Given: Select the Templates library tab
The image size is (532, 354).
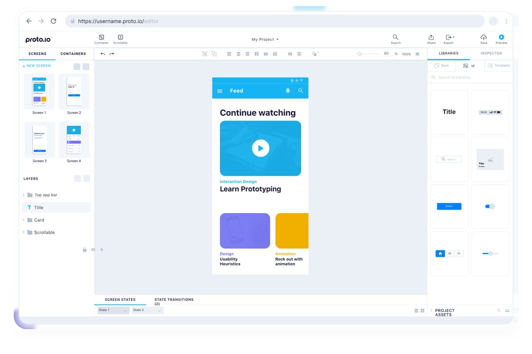Looking at the screenshot, I should coord(499,66).
